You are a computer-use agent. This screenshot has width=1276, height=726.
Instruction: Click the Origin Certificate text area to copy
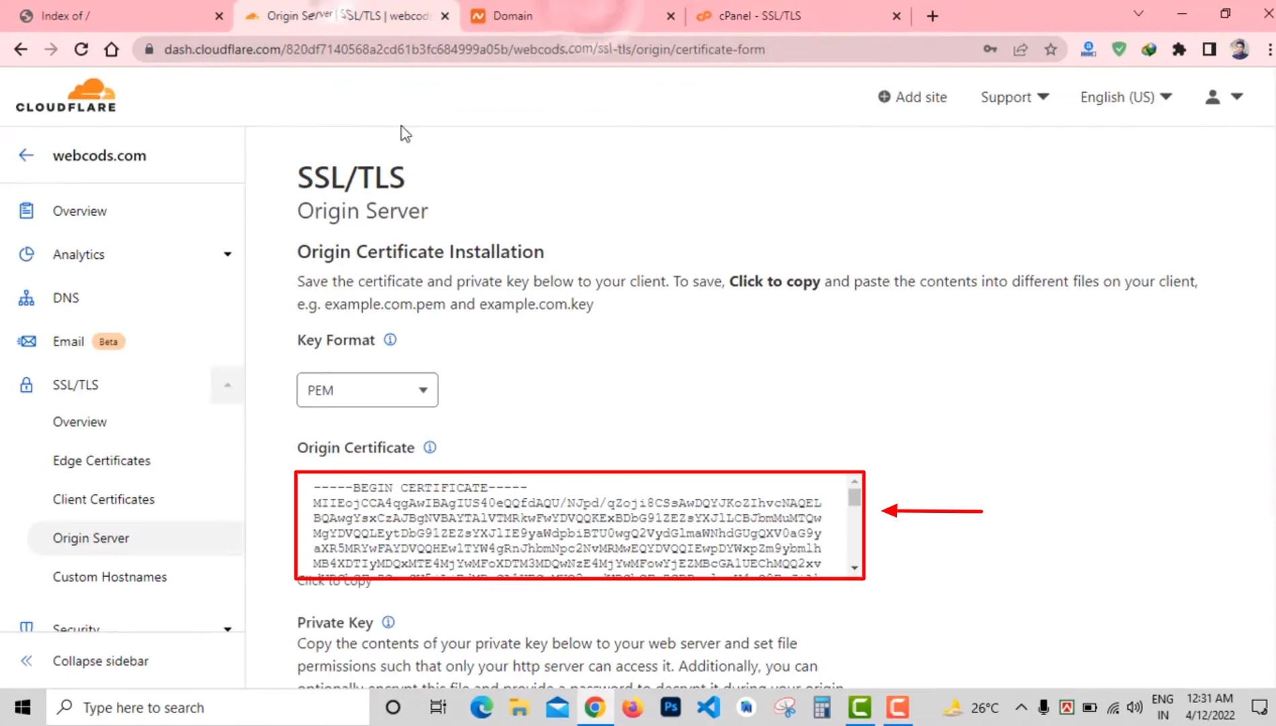click(x=580, y=525)
